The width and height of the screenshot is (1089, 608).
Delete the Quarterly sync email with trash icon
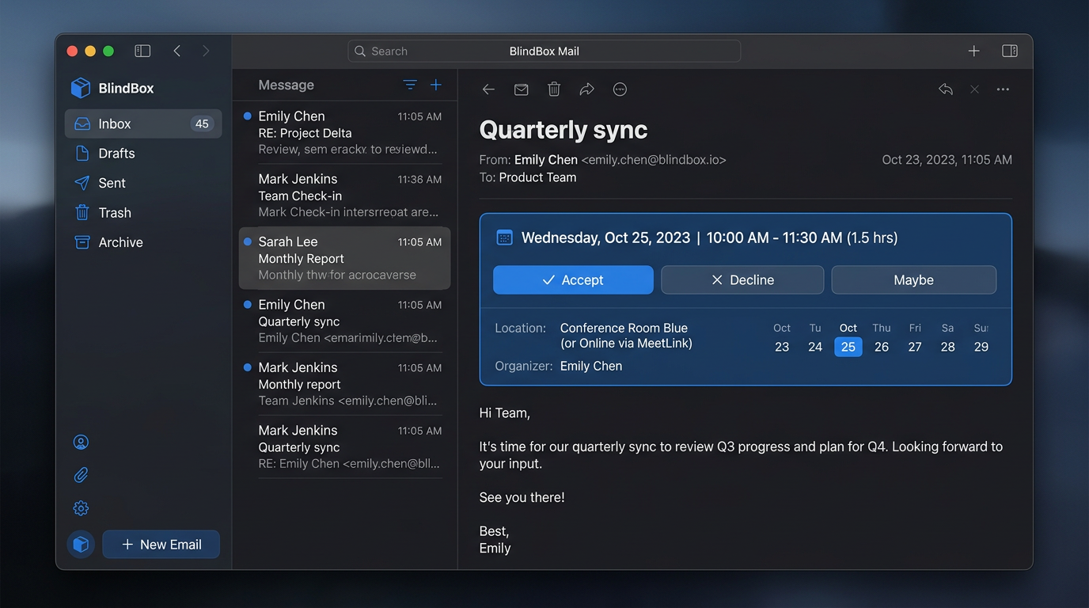coord(553,89)
